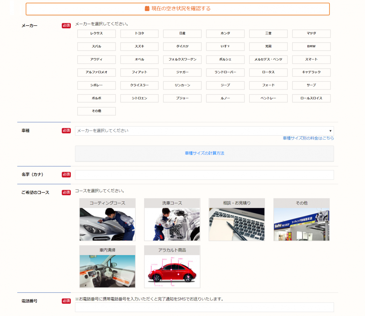Screen dimensions: 365x316
Task: Select the その他 shop storefront image
Action: [x=301, y=224]
